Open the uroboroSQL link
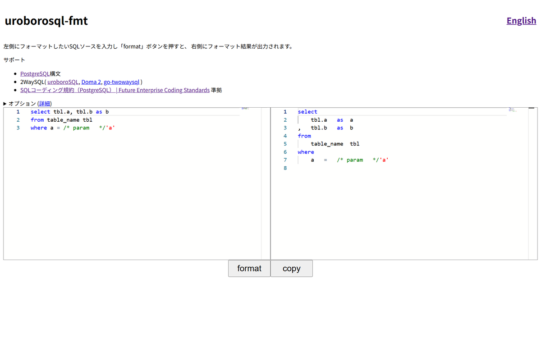Viewport: 541px width, 338px height. (63, 82)
